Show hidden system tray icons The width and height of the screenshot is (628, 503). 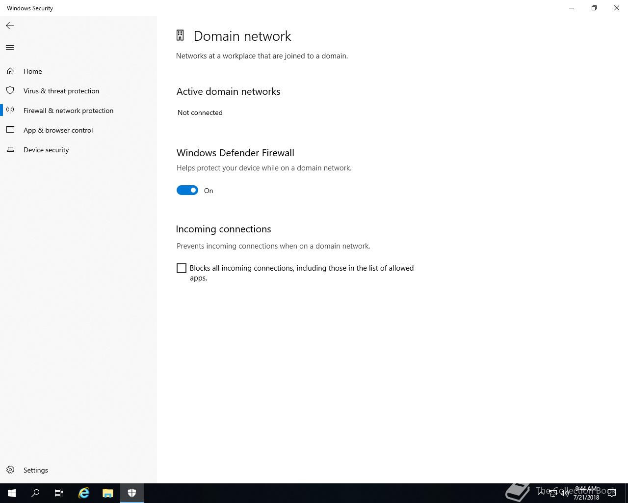tap(541, 493)
